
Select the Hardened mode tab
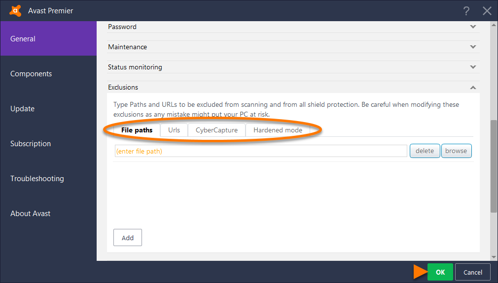[x=278, y=130]
